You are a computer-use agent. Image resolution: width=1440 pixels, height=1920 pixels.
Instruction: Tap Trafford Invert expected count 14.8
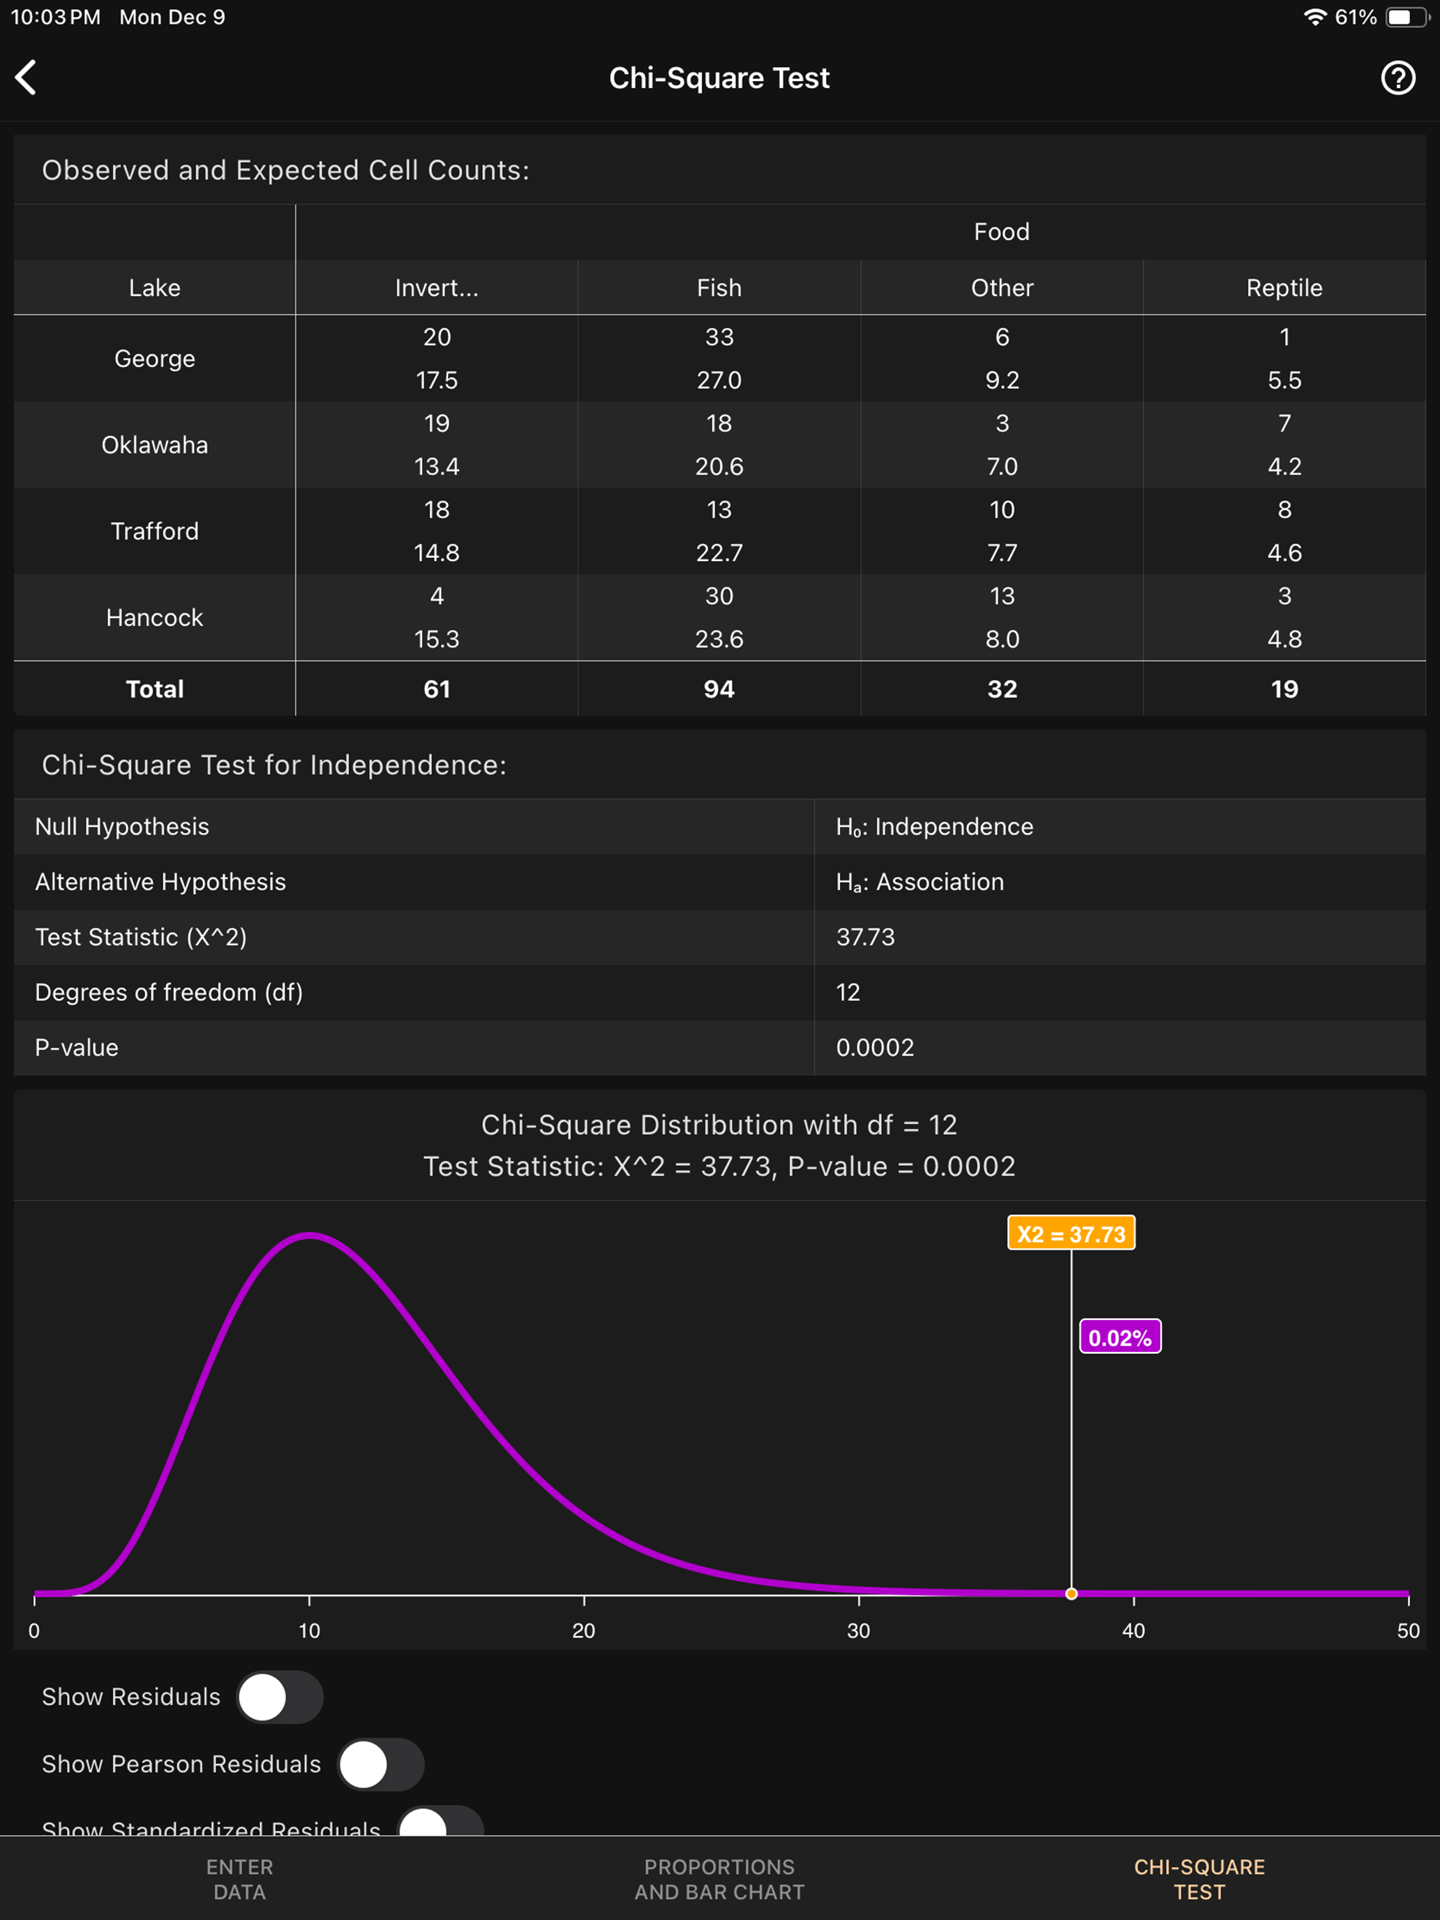point(437,553)
